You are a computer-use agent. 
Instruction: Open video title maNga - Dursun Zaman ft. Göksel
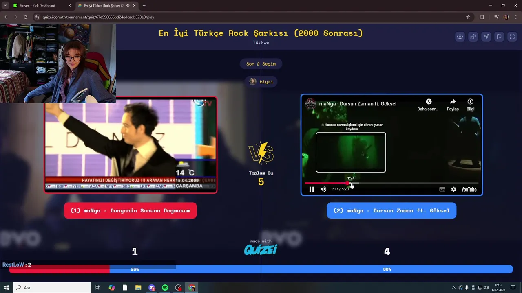tap(358, 104)
